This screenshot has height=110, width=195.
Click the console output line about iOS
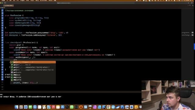(30, 97)
